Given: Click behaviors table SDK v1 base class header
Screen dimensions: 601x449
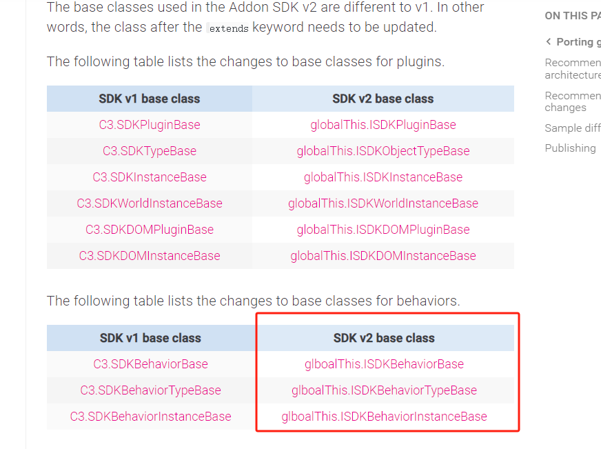Looking at the screenshot, I should [x=151, y=338].
